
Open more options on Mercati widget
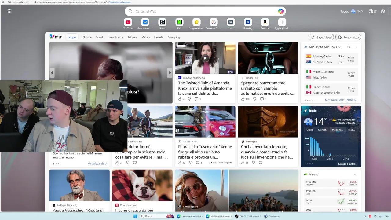pyautogui.click(x=355, y=174)
